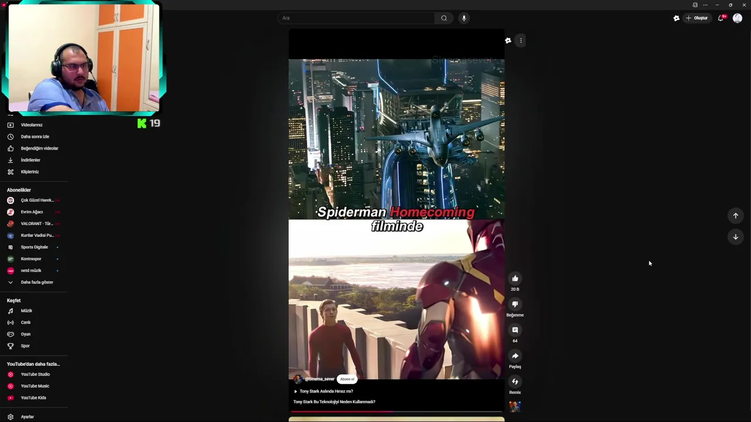The image size is (751, 422).
Task: Click the search magnifier button
Action: click(x=444, y=18)
